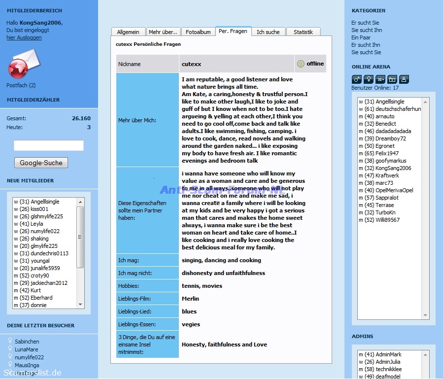Open the Statistik tab

tap(303, 32)
